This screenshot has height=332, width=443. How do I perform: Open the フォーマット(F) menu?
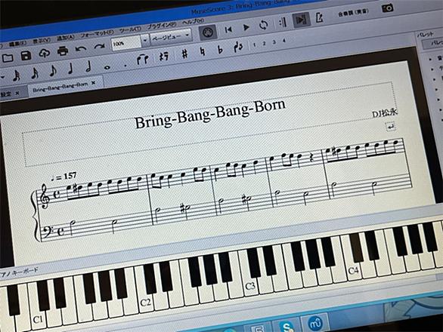pos(97,34)
